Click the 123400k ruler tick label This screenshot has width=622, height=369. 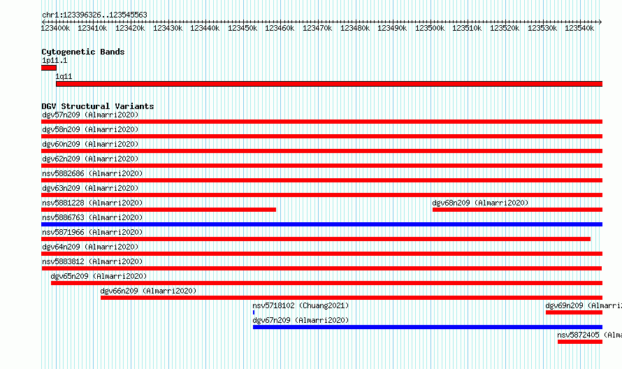[55, 28]
